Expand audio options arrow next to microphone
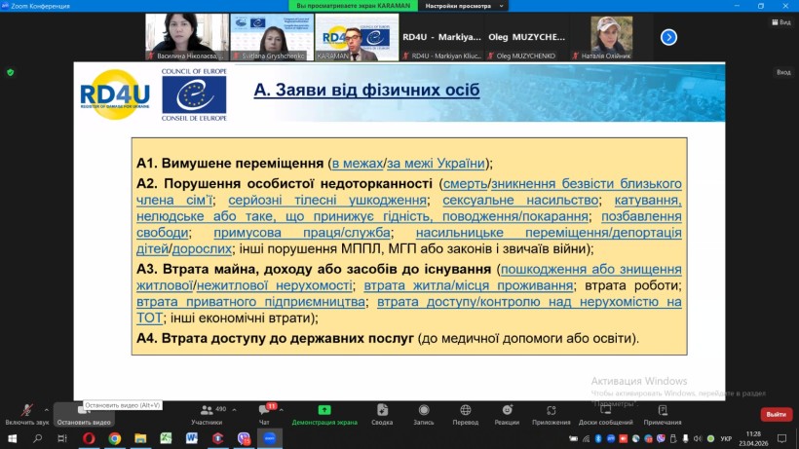This screenshot has width=799, height=449. 47,410
